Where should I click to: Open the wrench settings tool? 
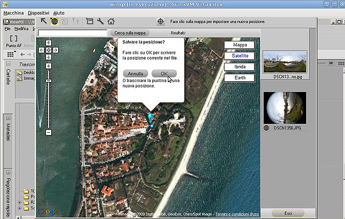[100, 21]
